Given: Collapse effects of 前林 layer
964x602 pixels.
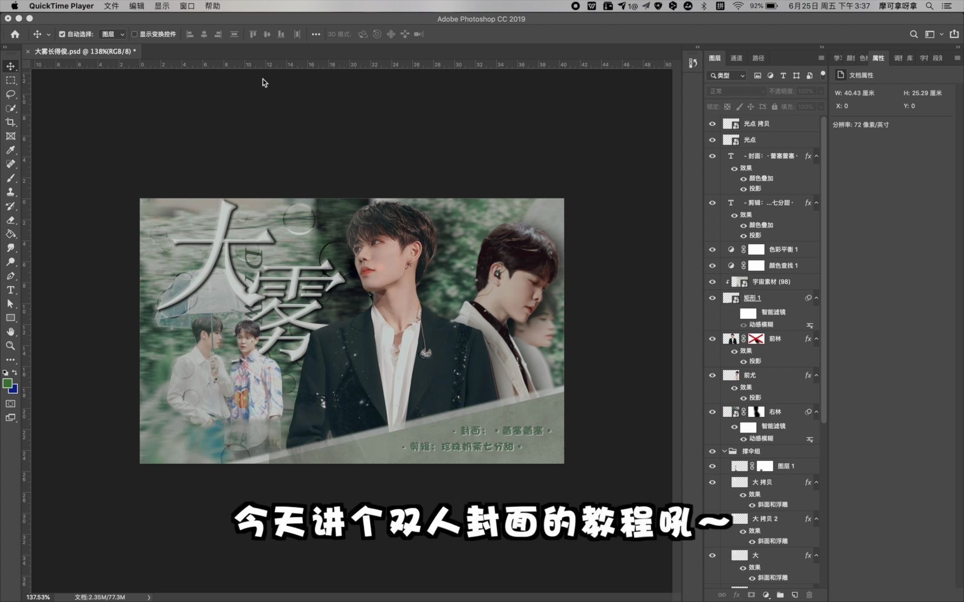Looking at the screenshot, I should point(817,339).
